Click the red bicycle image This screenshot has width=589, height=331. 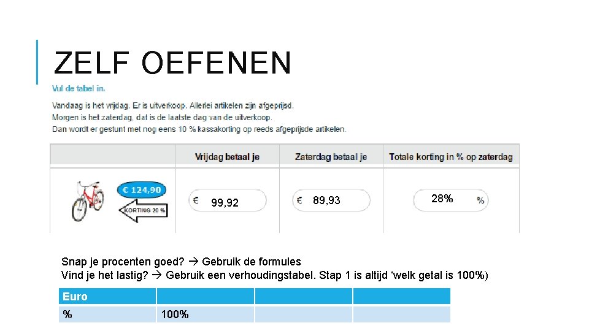click(x=87, y=201)
